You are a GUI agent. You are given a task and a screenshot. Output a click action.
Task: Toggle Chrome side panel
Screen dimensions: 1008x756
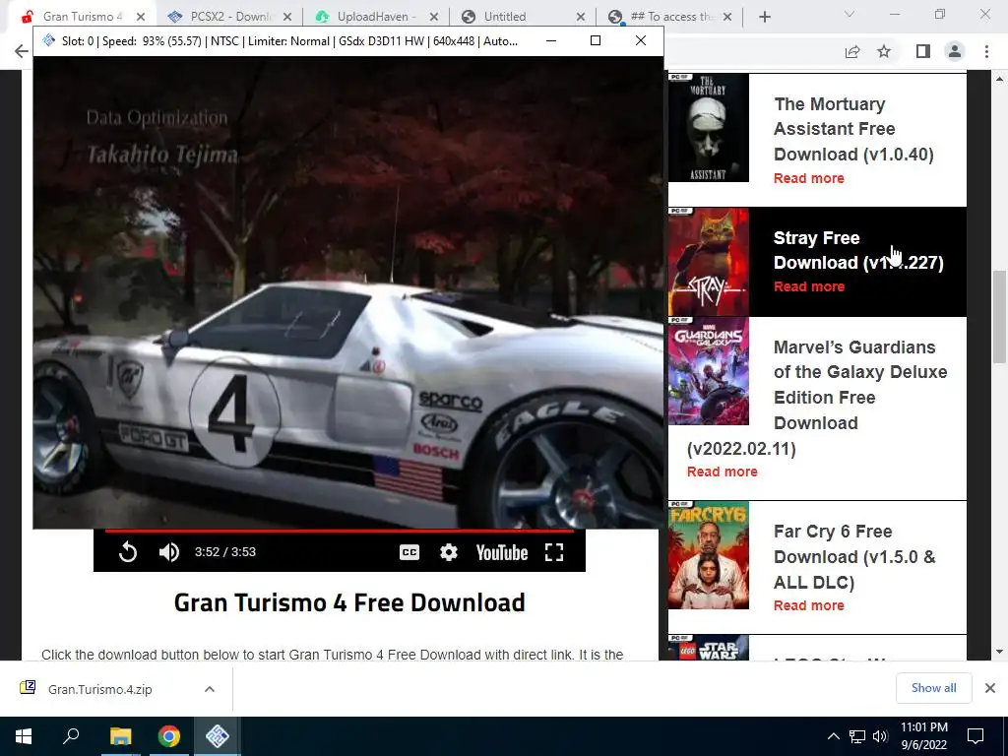(923, 51)
